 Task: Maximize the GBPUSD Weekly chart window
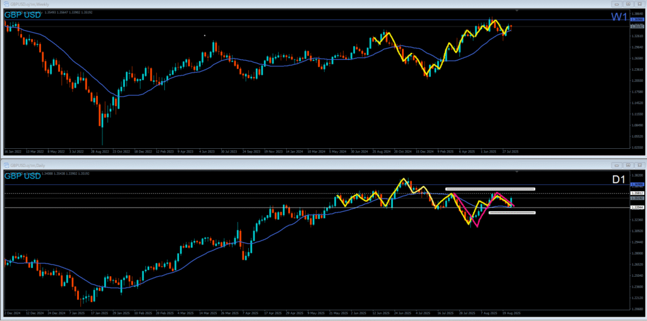pyautogui.click(x=627, y=4)
